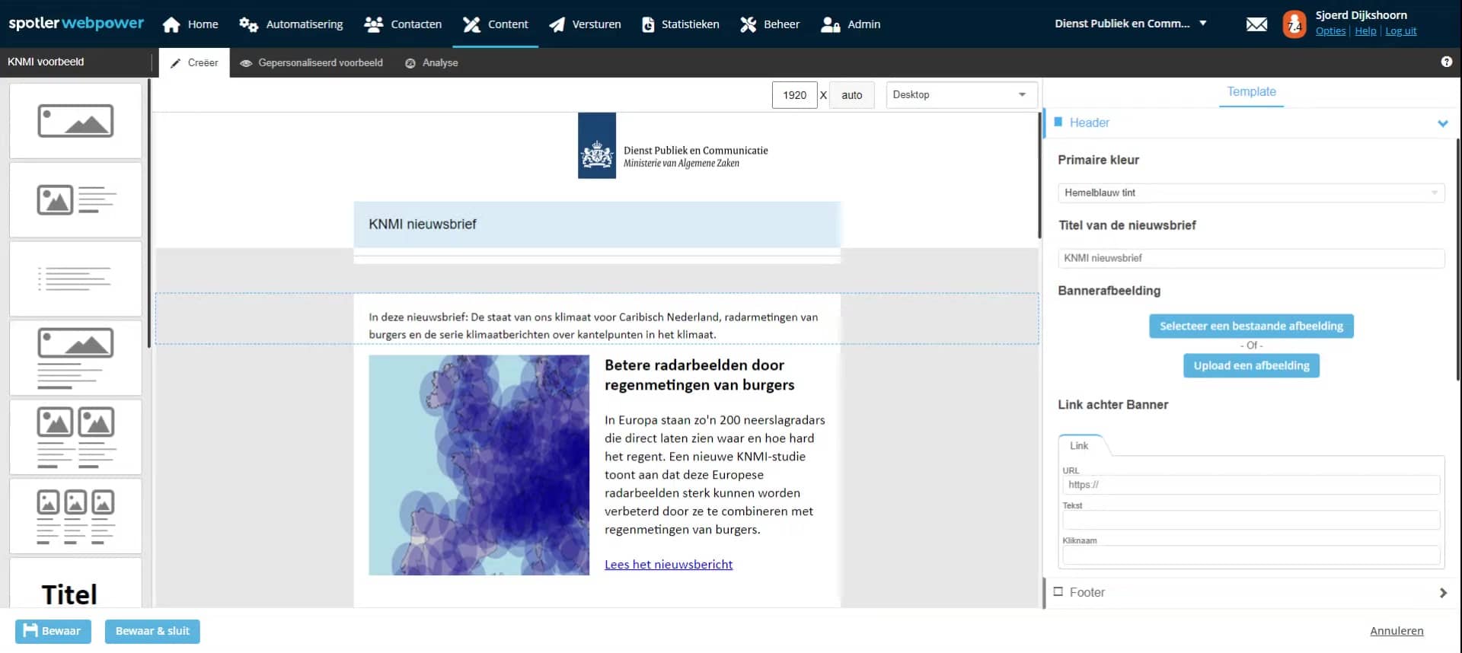Open the Statistieken menu

(680, 24)
